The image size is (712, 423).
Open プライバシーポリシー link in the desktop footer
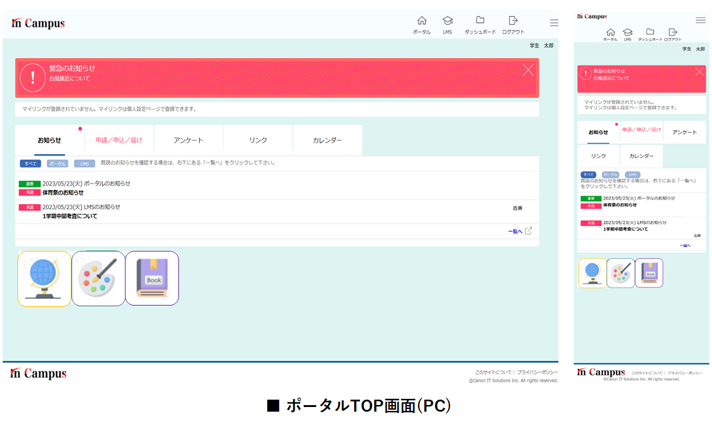[537, 372]
